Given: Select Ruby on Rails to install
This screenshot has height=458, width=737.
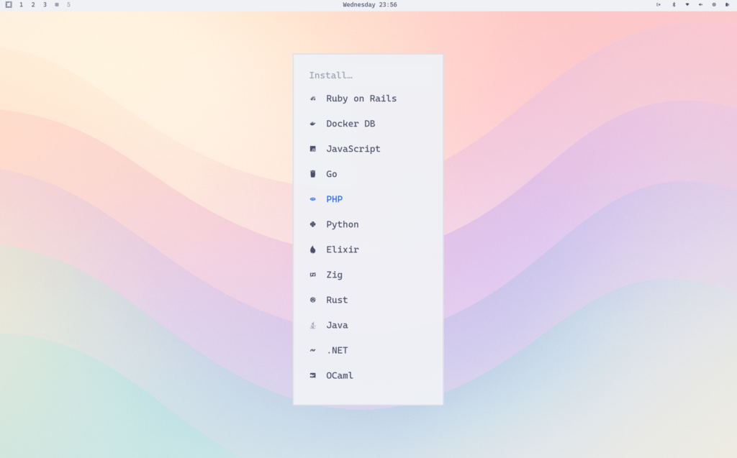Looking at the screenshot, I should [x=368, y=99].
